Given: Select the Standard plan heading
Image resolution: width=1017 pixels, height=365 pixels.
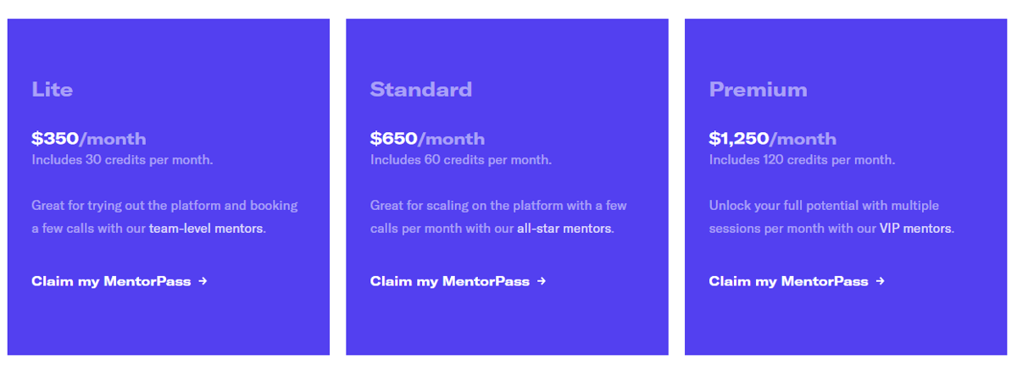Looking at the screenshot, I should 421,90.
